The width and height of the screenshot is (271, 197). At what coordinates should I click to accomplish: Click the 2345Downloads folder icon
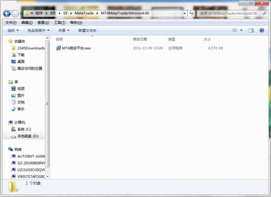tap(13, 48)
